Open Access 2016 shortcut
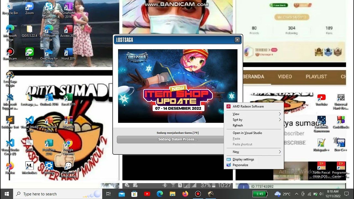354x199 pixels. (x=68, y=31)
